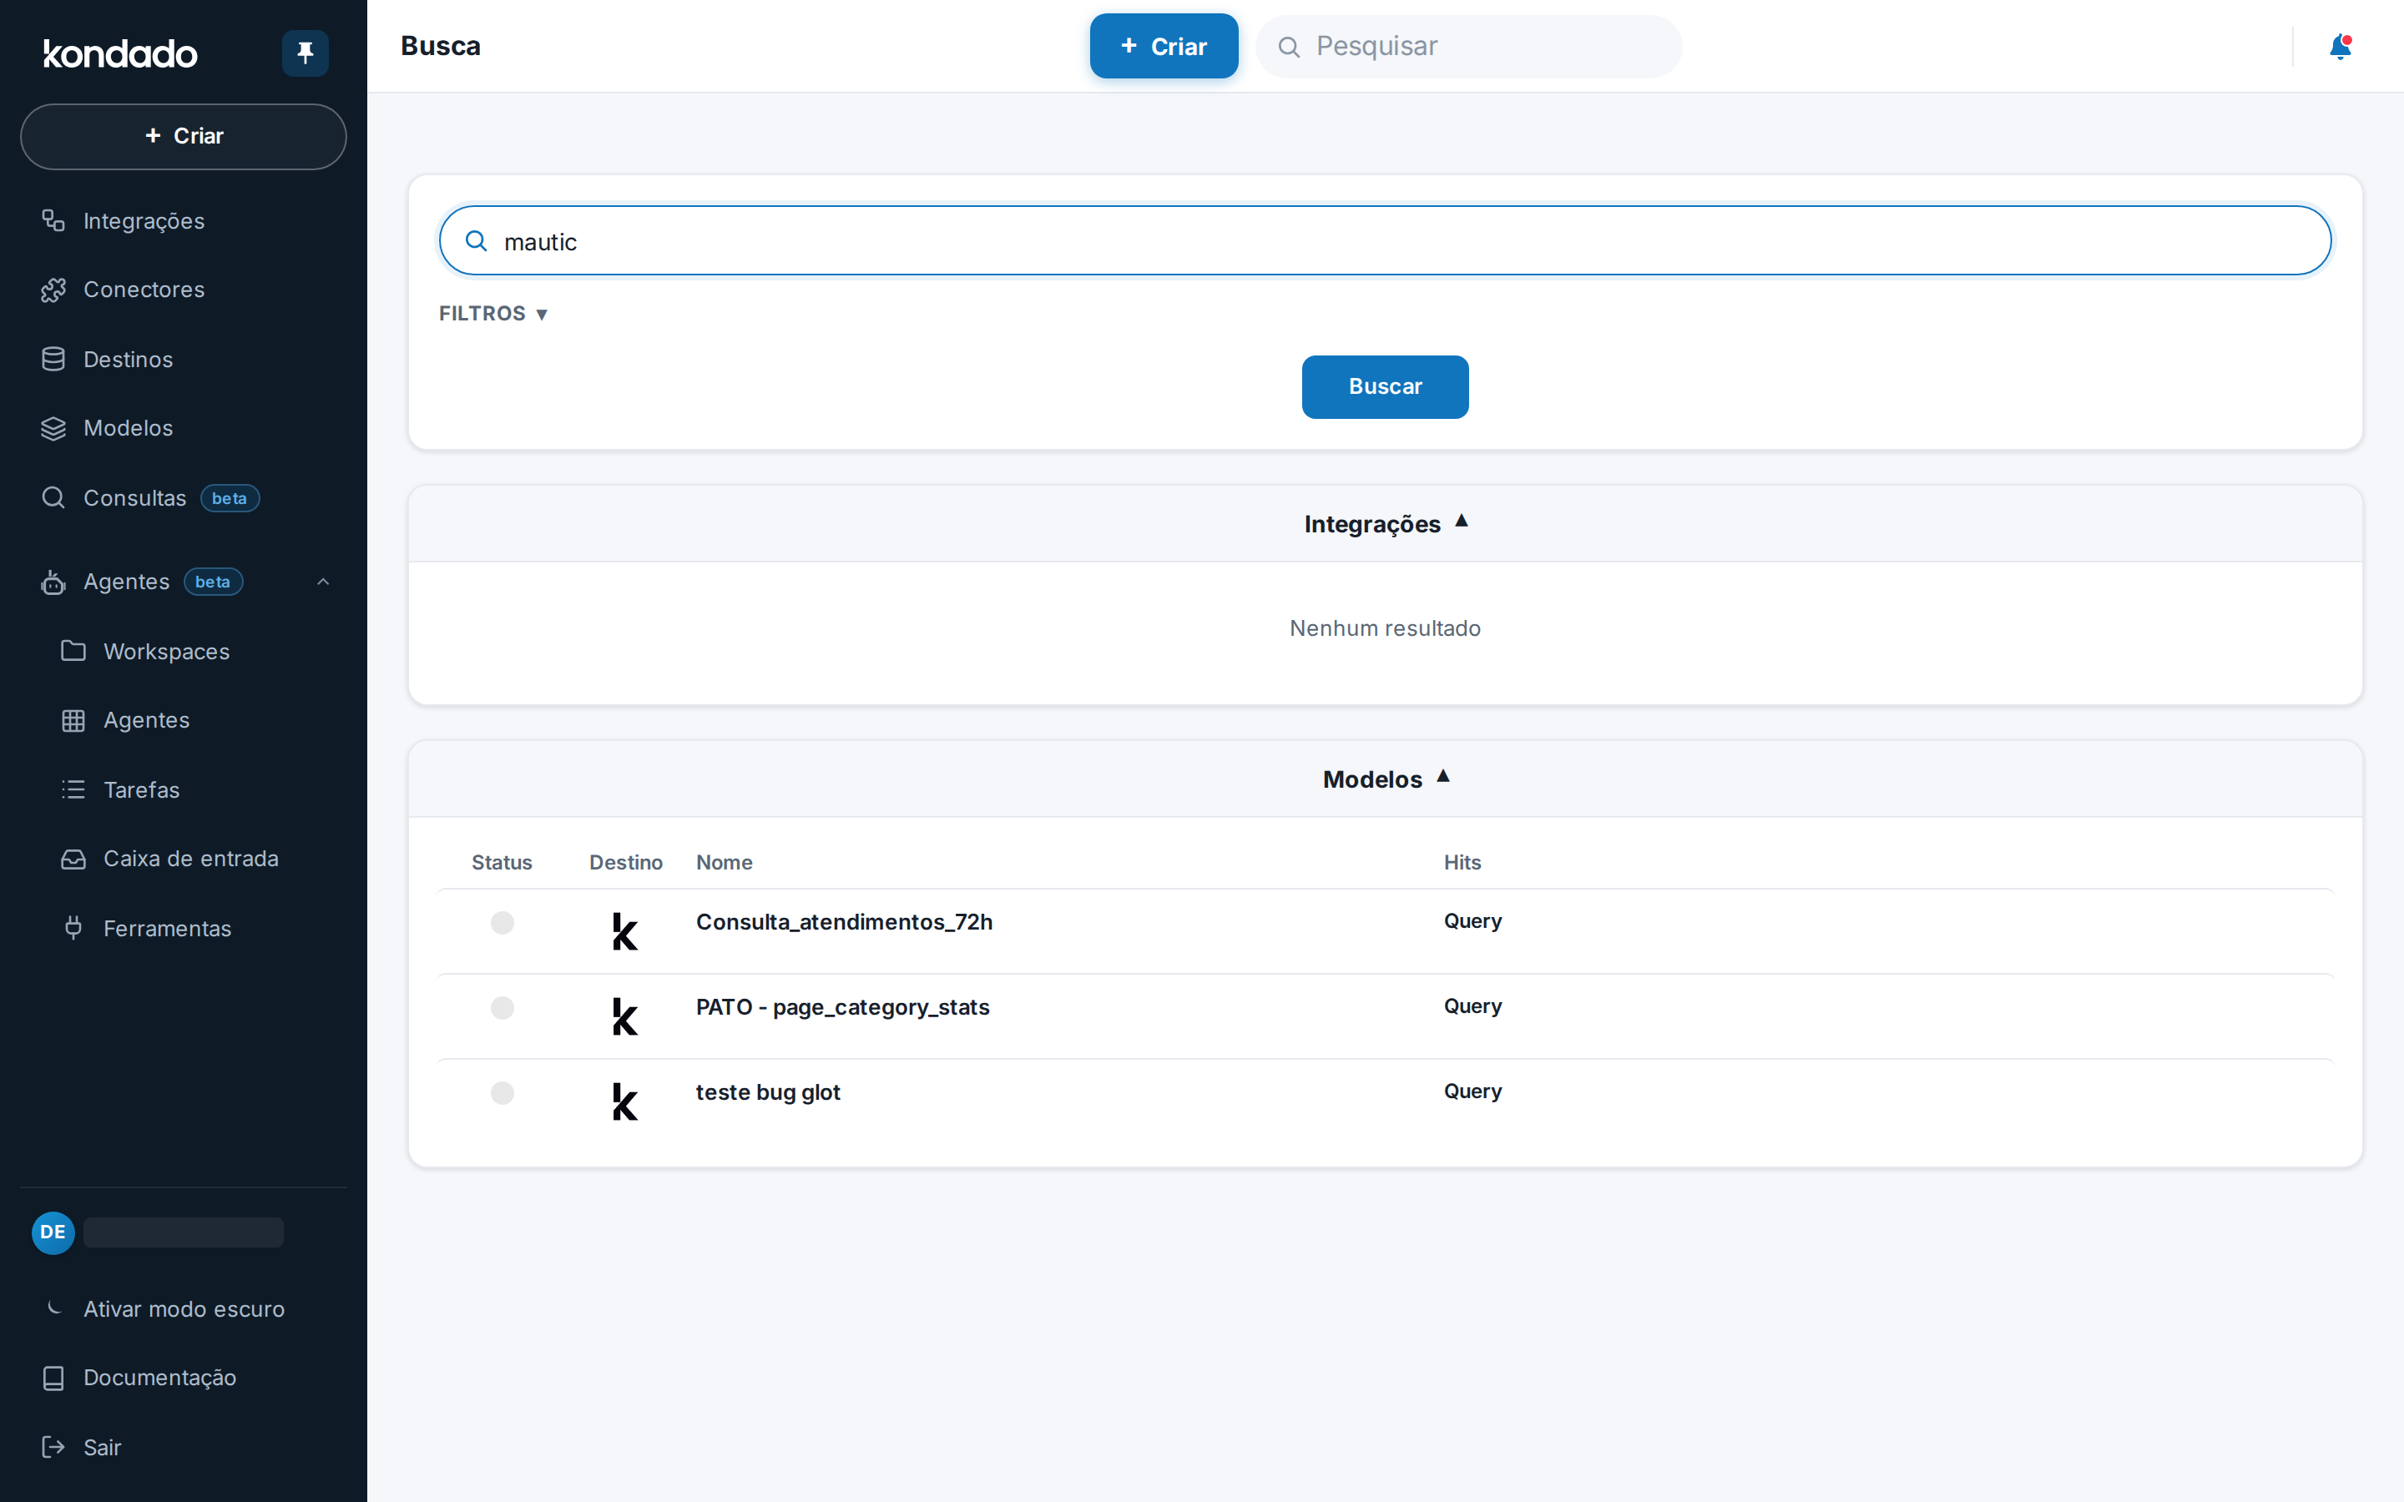This screenshot has width=2404, height=1502.
Task: Click the blue Buscar button
Action: (x=1385, y=386)
